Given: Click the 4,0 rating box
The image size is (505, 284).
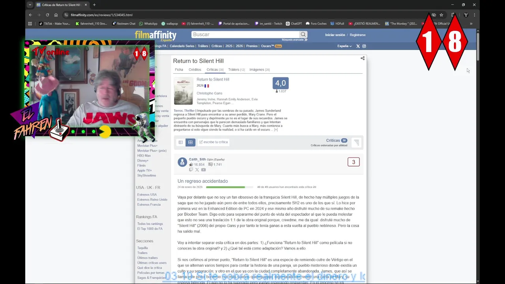Looking at the screenshot, I should [281, 83].
